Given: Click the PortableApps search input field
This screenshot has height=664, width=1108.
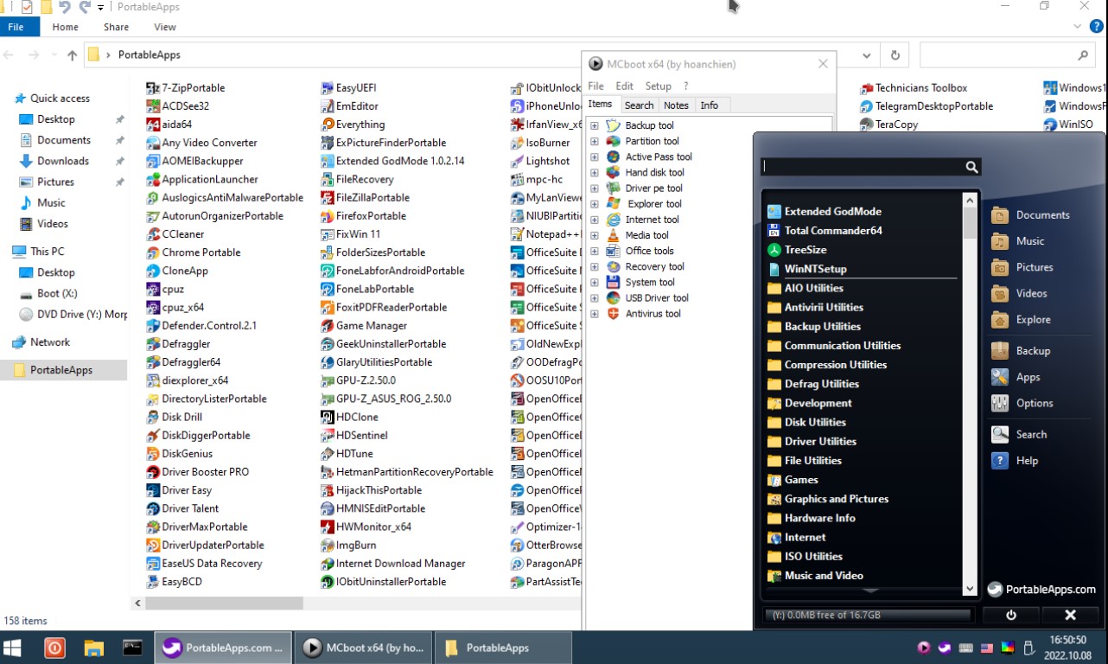Looking at the screenshot, I should 862,167.
